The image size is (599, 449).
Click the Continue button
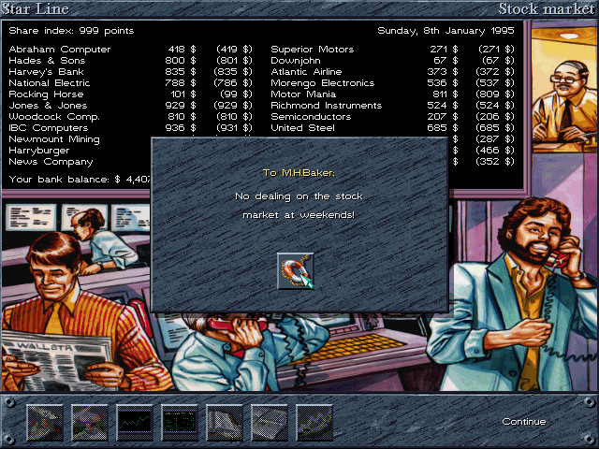[524, 422]
